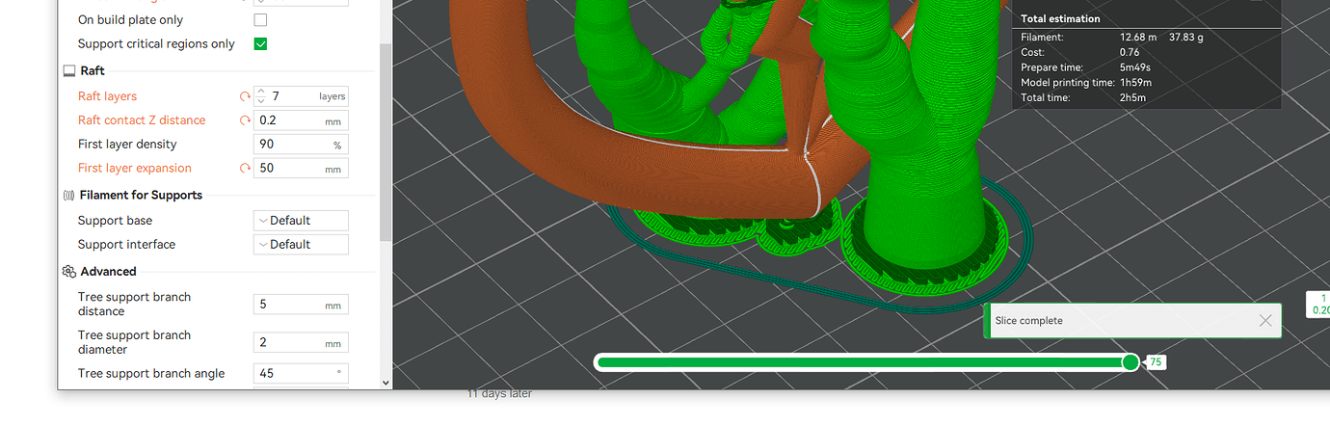
Task: Click the Support critical regions only label
Action: 156,43
